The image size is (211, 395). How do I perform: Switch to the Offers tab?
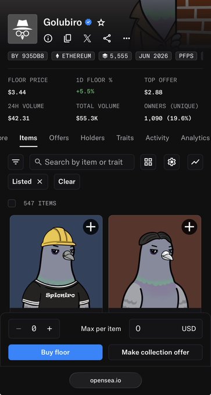59,138
